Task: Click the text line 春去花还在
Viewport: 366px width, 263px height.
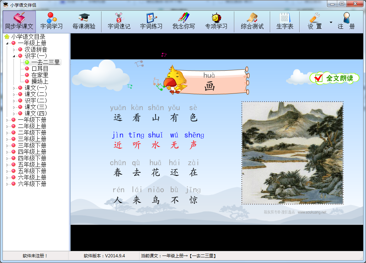Action: [155, 172]
